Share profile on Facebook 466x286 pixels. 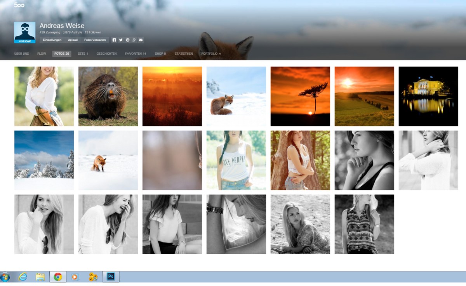114,40
